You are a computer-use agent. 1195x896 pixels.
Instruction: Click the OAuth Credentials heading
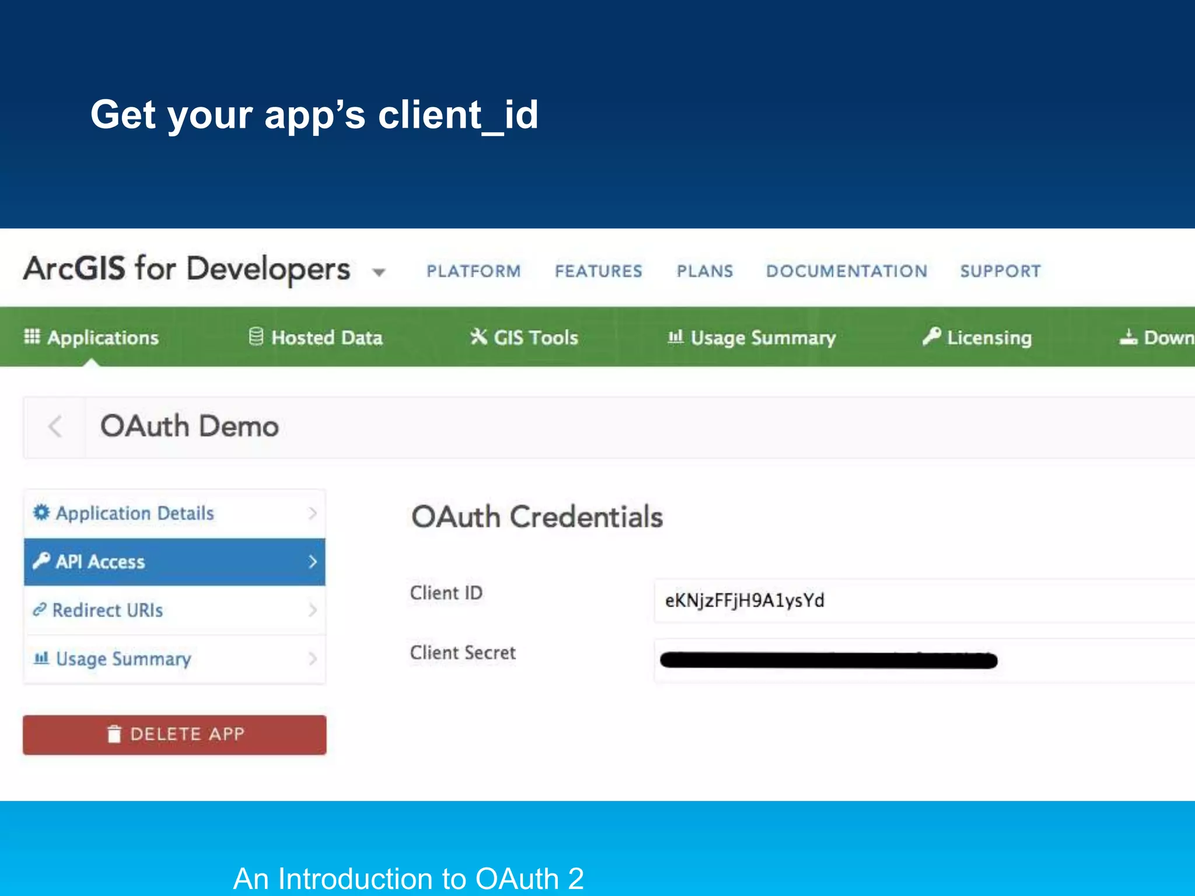coord(537,517)
